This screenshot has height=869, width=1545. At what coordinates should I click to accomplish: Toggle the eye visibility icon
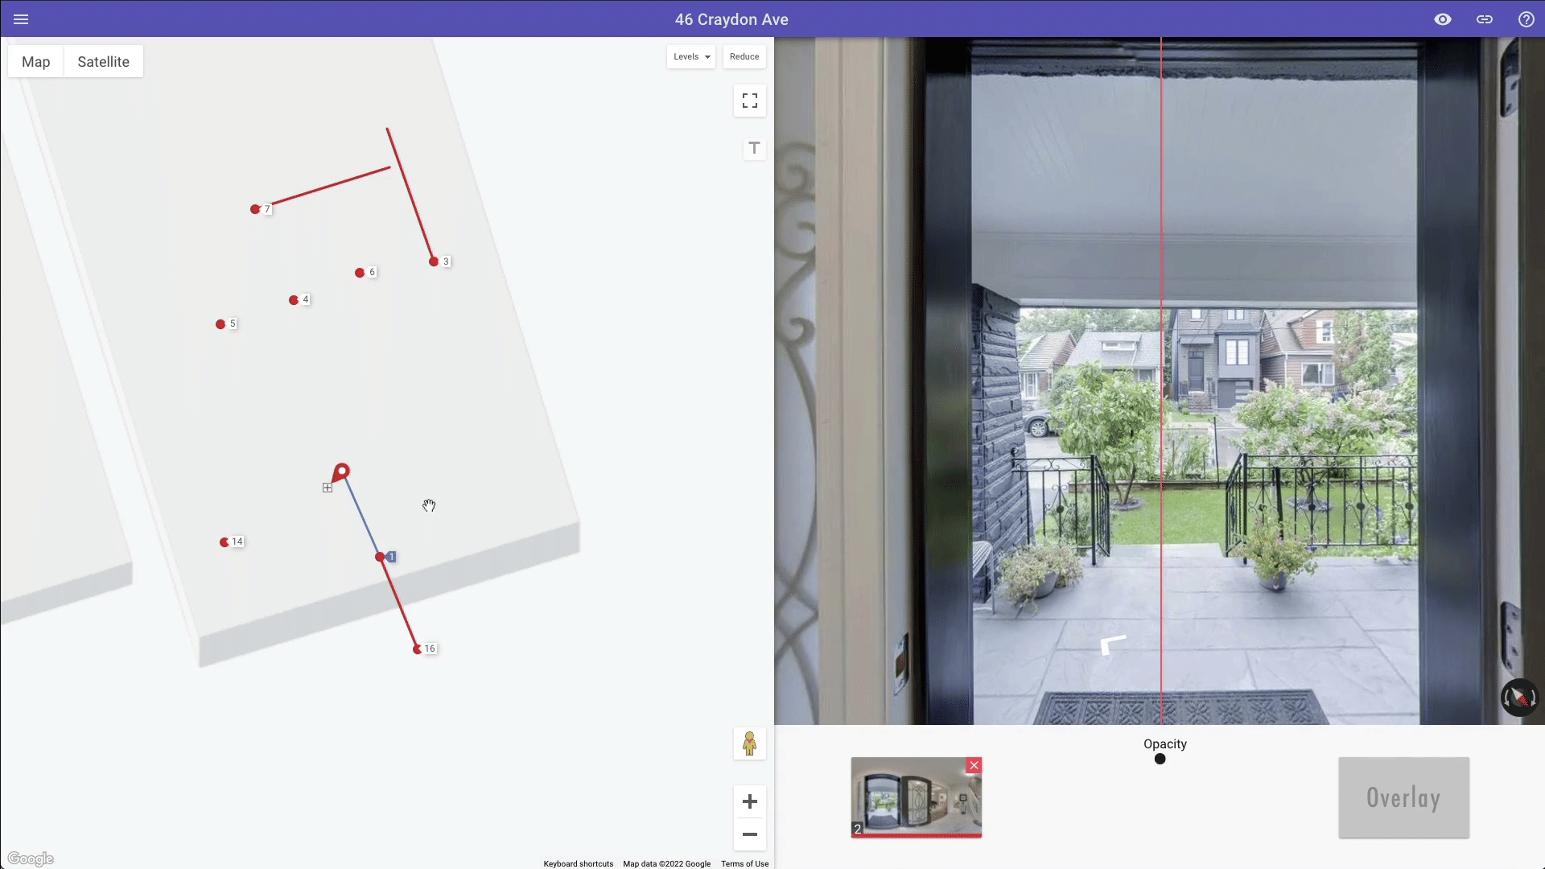pyautogui.click(x=1443, y=19)
